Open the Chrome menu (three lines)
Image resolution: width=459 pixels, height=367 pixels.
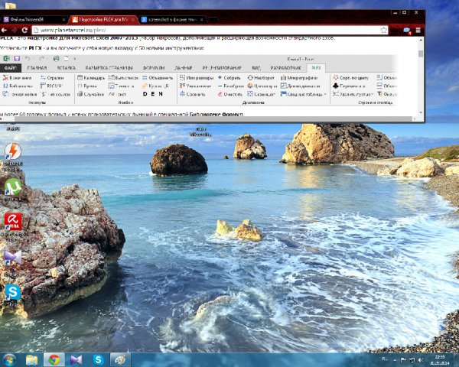pyautogui.click(x=418, y=30)
